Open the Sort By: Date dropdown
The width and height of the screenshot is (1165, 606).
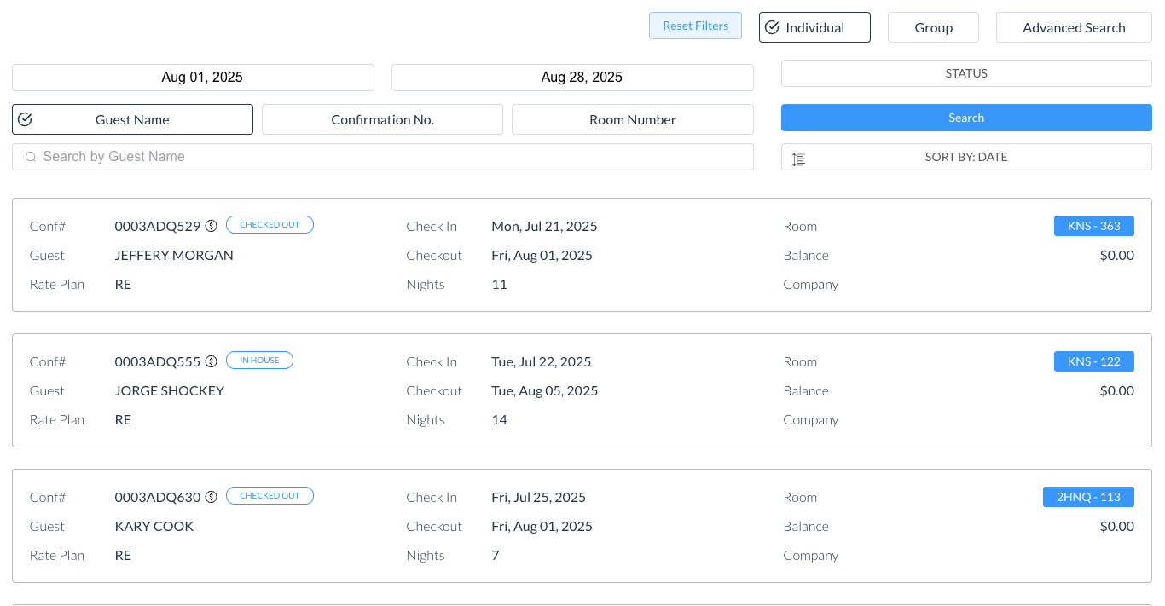pyautogui.click(x=966, y=157)
